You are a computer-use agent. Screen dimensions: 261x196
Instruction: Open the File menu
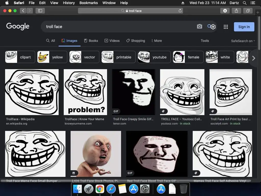tap(31, 3)
